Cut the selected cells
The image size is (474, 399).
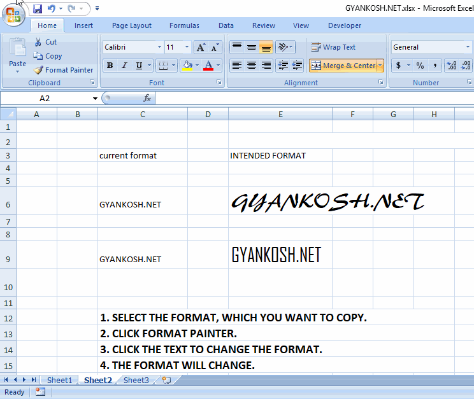[x=45, y=42]
